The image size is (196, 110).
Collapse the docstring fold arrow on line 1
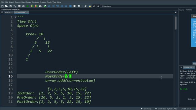(15, 17)
